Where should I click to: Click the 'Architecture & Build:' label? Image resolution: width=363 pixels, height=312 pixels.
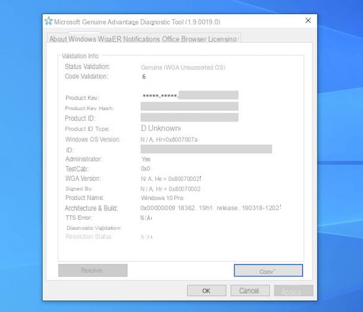pos(92,208)
